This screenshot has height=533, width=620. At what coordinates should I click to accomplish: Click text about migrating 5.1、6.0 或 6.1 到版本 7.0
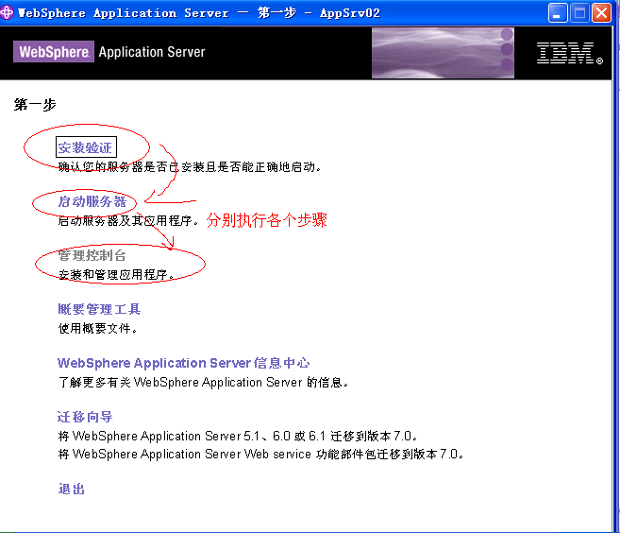[x=238, y=436]
